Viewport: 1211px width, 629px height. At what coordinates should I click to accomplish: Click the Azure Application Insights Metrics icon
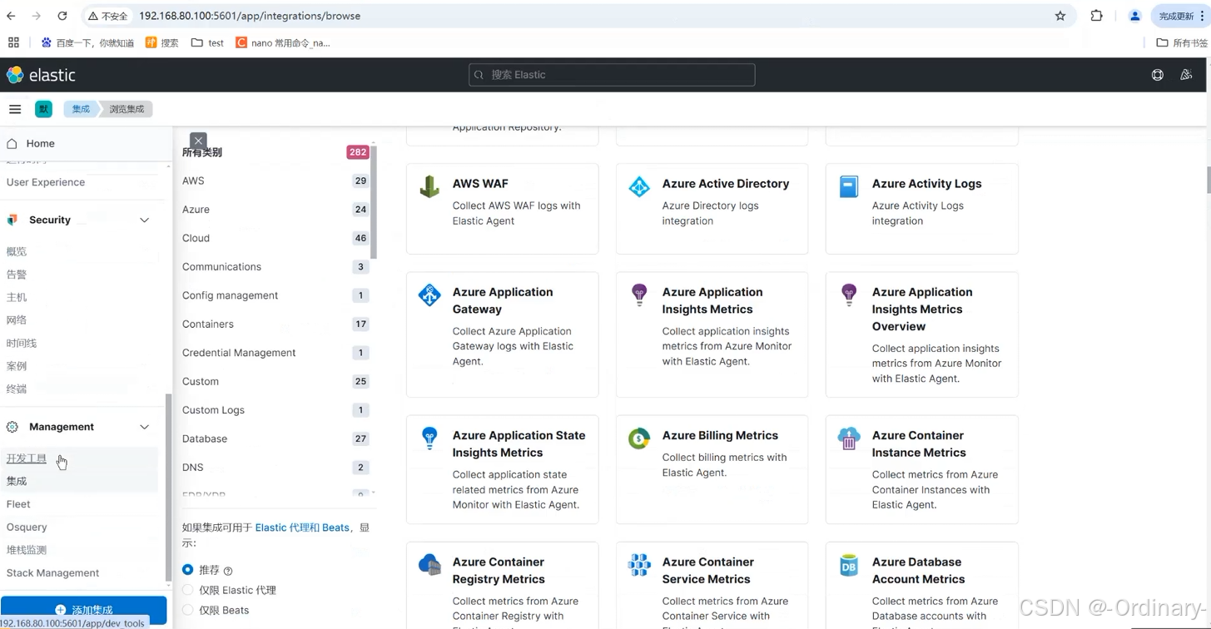(639, 295)
